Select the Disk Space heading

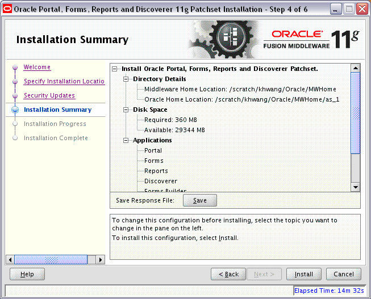point(150,110)
